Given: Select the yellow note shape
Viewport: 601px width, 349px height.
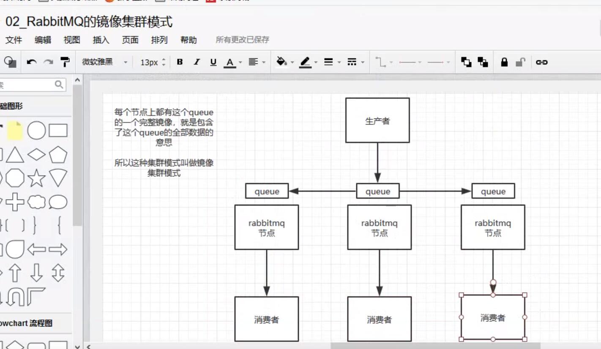Looking at the screenshot, I should pyautogui.click(x=15, y=130).
